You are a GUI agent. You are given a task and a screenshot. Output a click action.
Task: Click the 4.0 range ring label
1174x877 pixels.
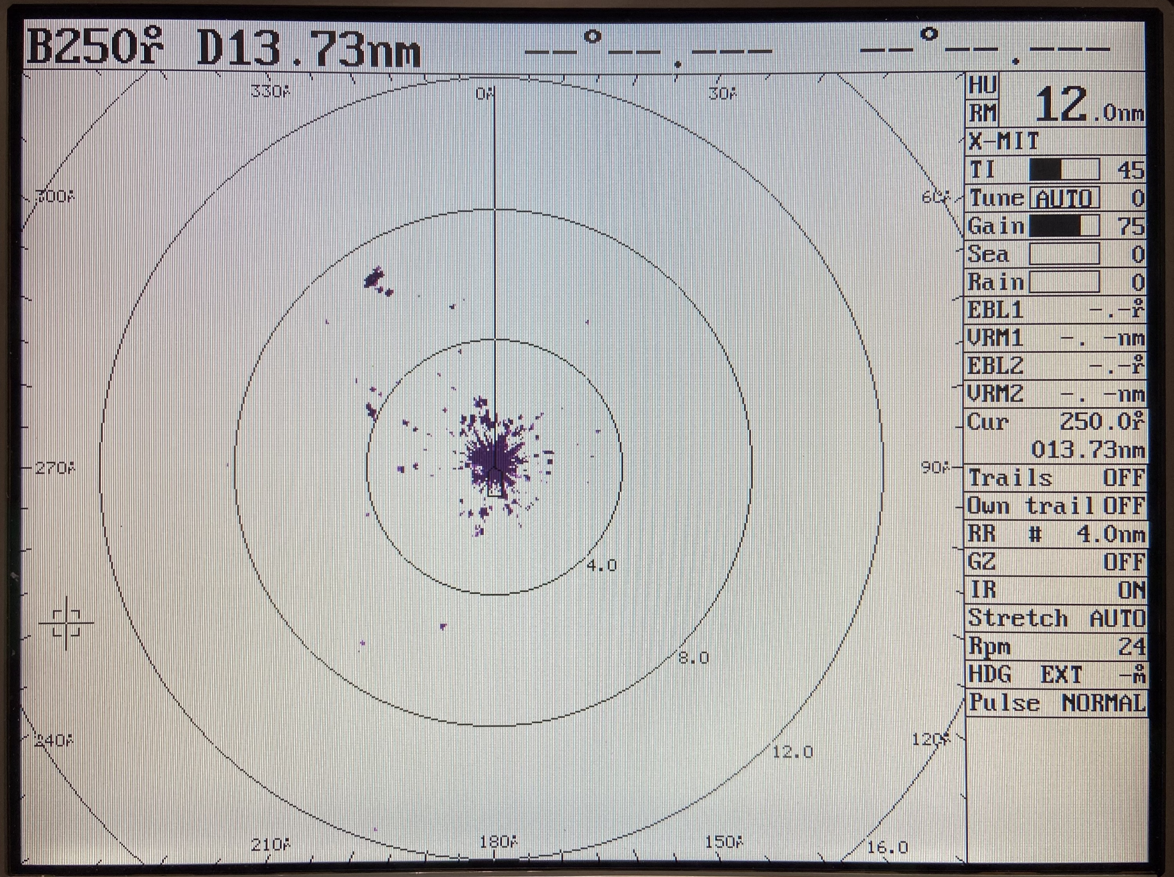(x=602, y=566)
